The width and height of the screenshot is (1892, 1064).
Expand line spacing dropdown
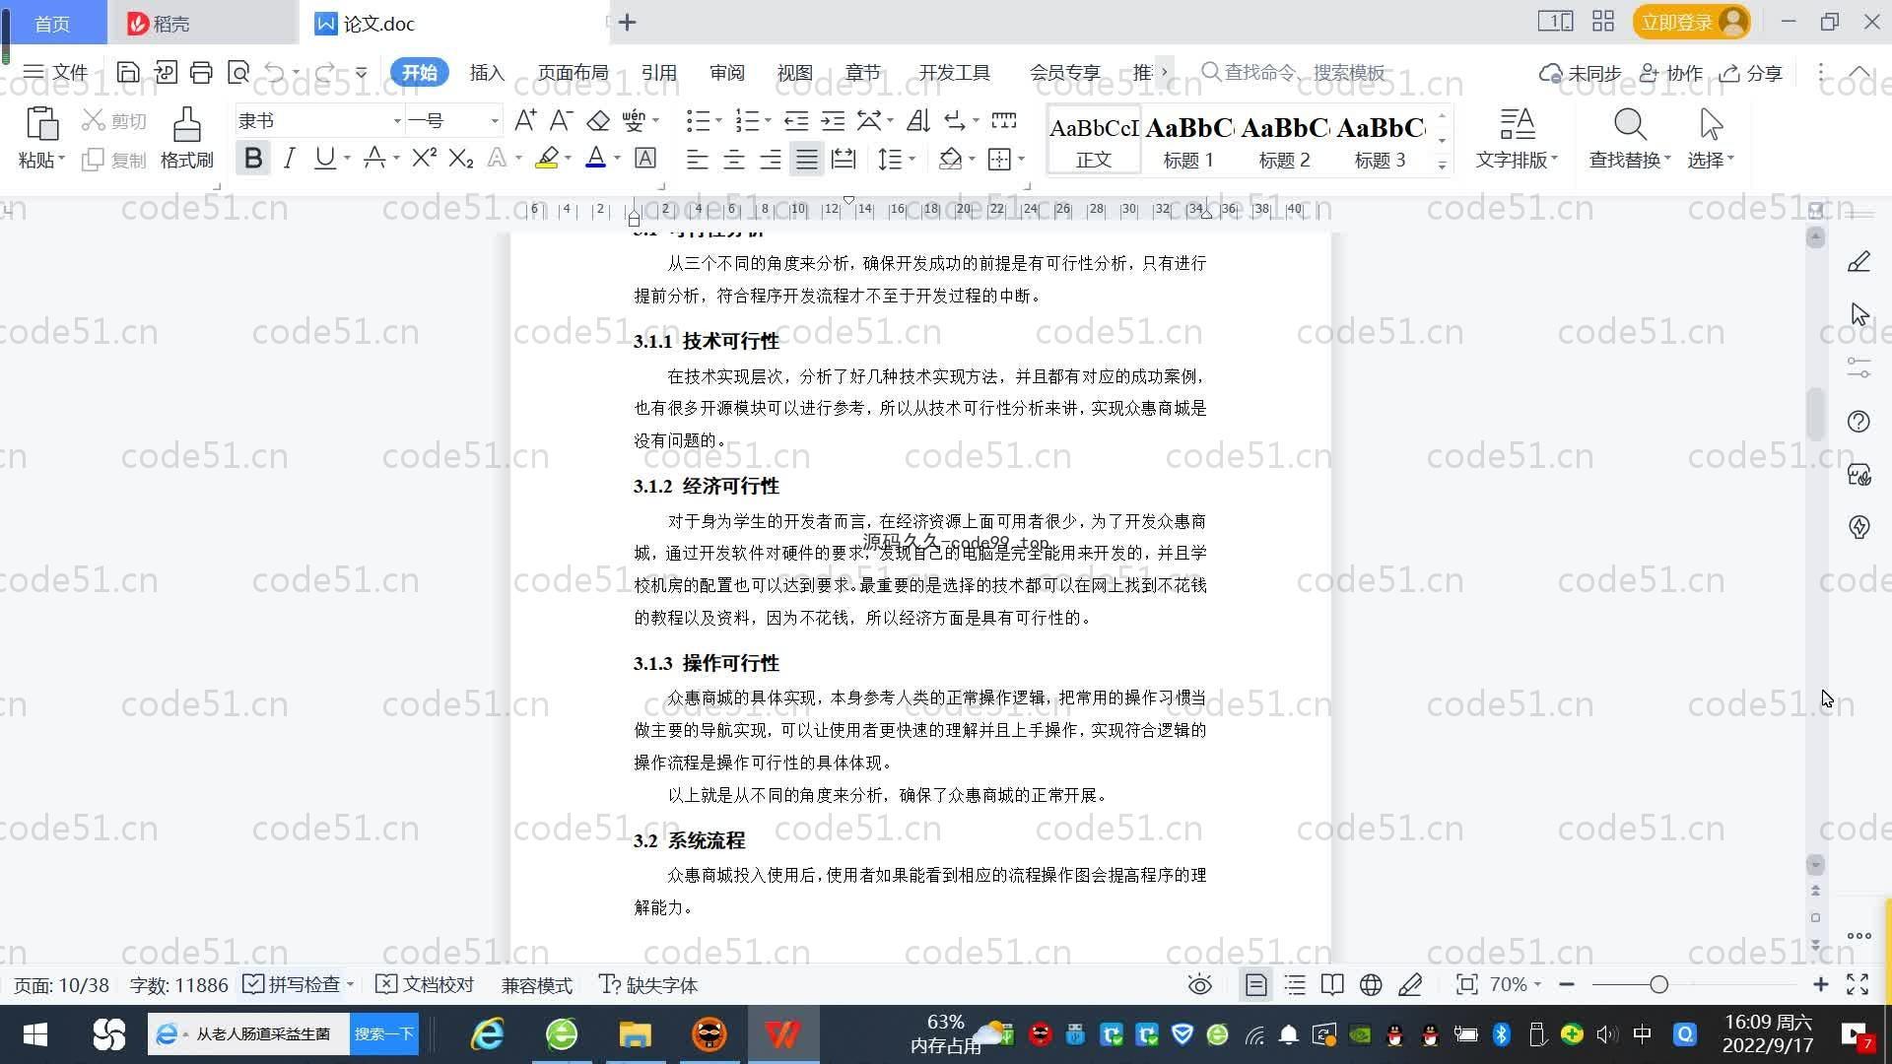click(912, 159)
